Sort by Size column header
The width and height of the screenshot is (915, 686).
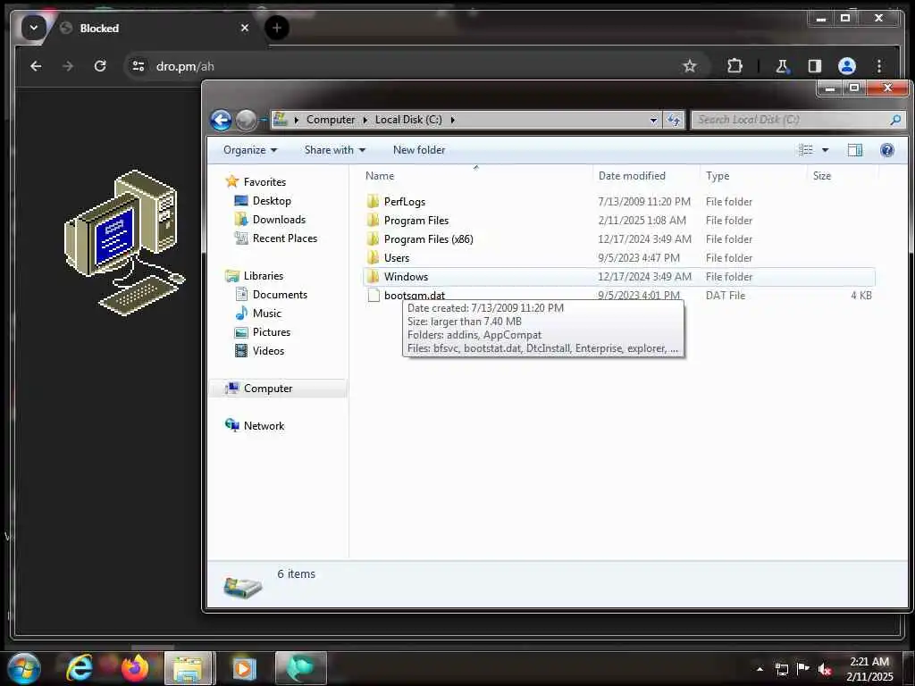[822, 176]
